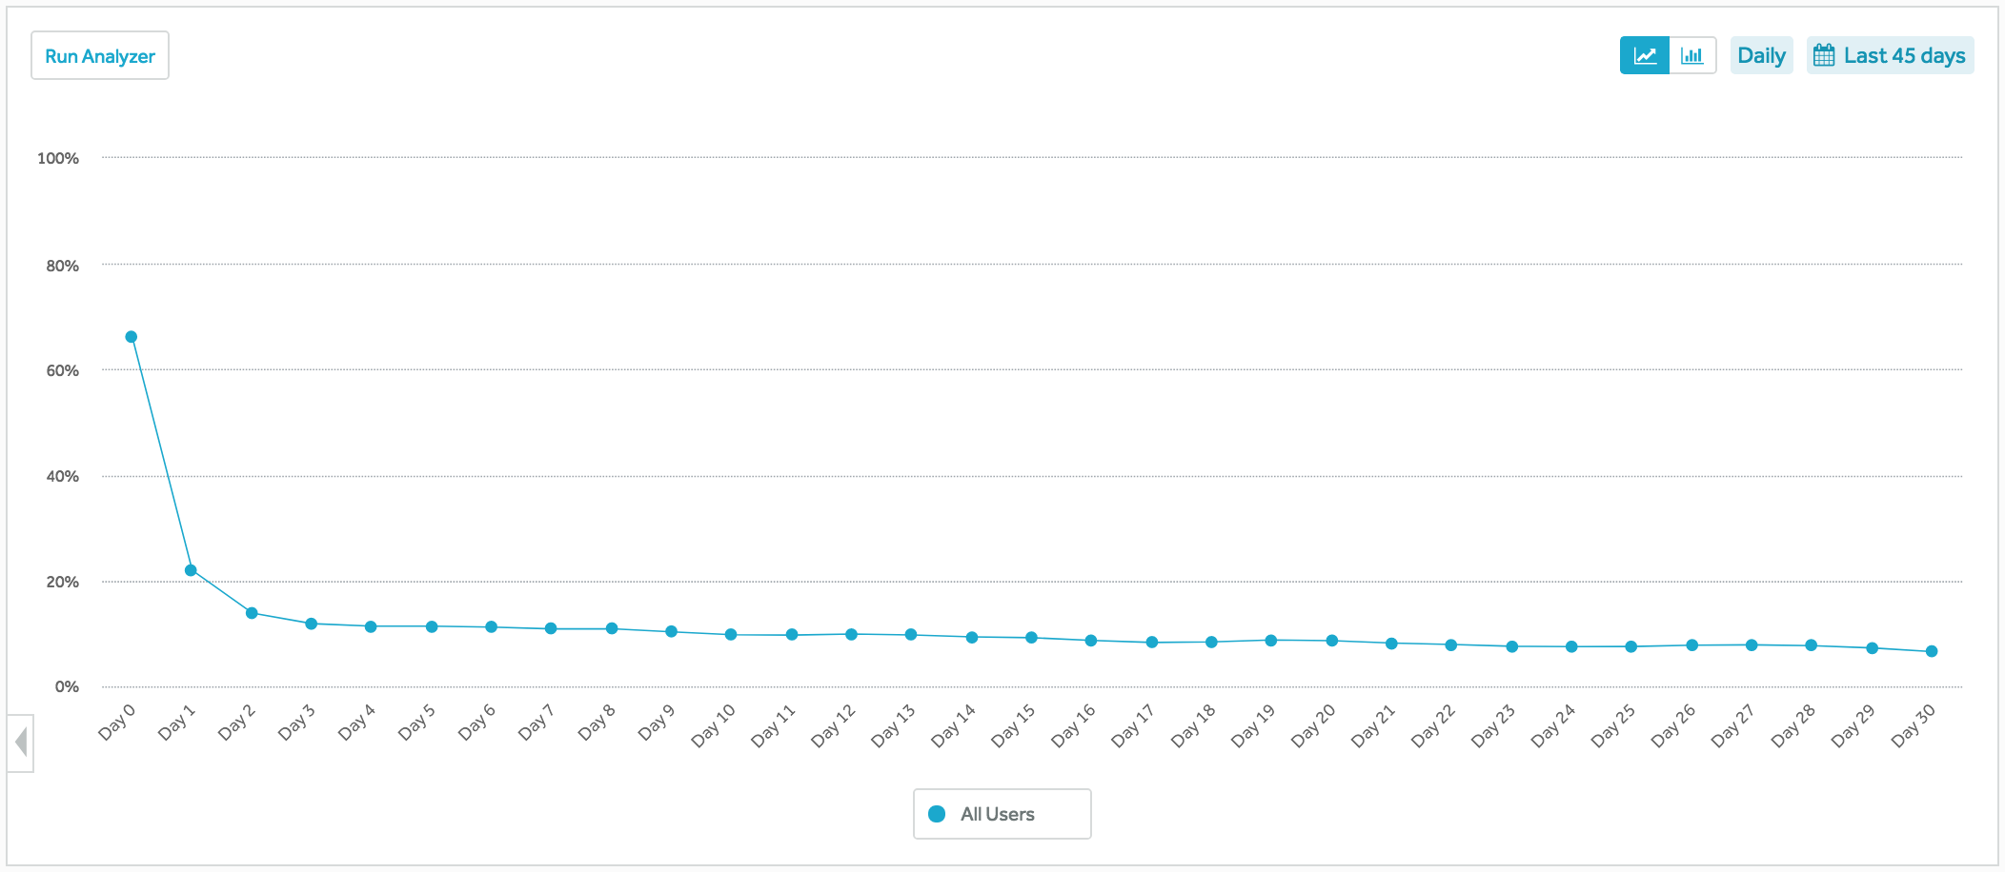Open the Last 45 days date picker
2005x872 pixels.
(x=1890, y=55)
